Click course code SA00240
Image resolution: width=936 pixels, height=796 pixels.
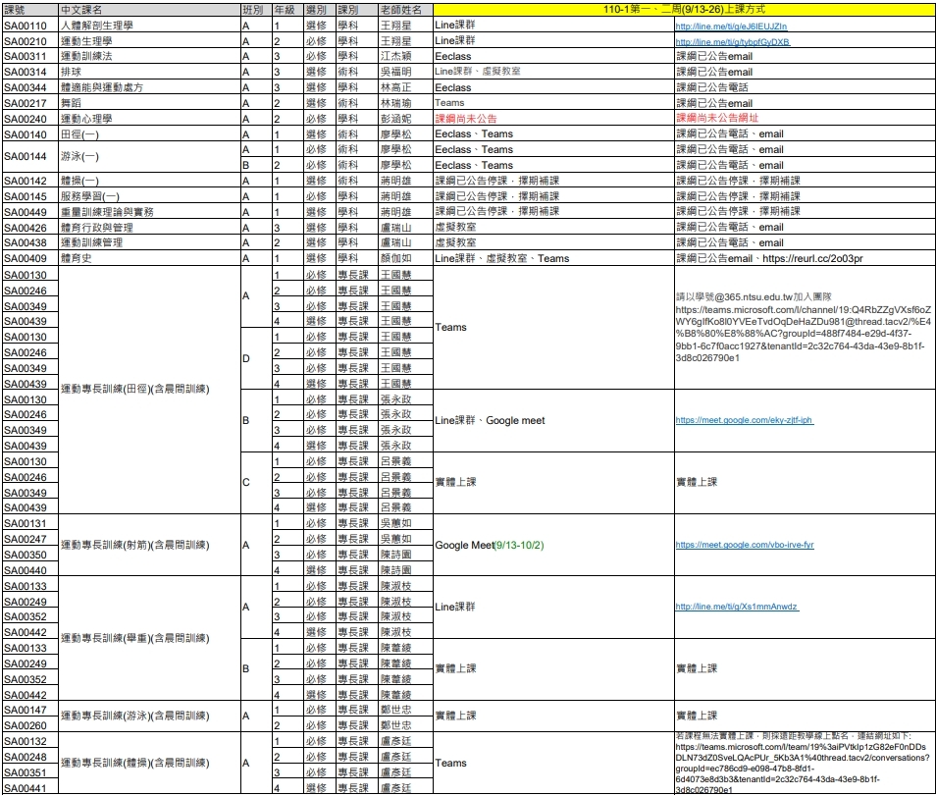click(x=26, y=119)
